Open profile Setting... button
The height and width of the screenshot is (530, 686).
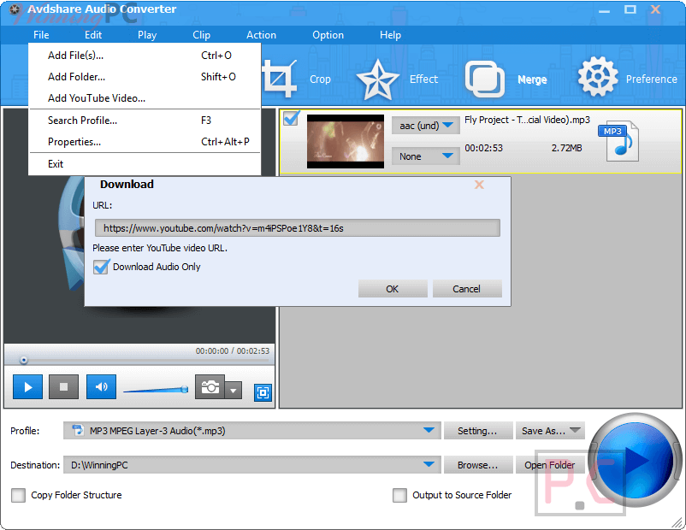(x=478, y=430)
